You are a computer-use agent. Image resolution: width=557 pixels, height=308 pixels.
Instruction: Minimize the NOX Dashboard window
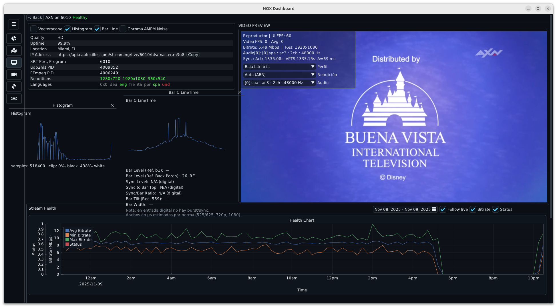[528, 9]
